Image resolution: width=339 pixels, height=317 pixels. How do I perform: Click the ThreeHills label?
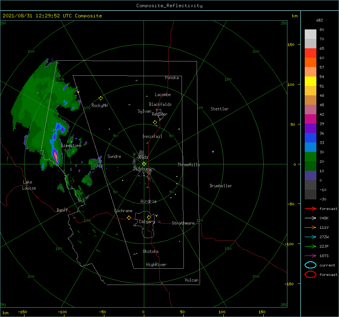pyautogui.click(x=189, y=165)
